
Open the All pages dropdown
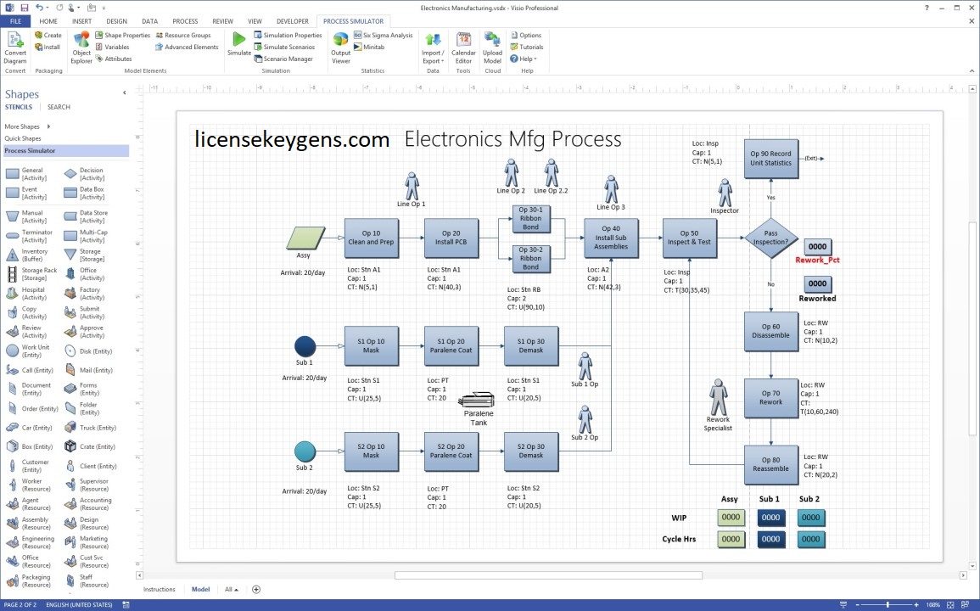[232, 589]
